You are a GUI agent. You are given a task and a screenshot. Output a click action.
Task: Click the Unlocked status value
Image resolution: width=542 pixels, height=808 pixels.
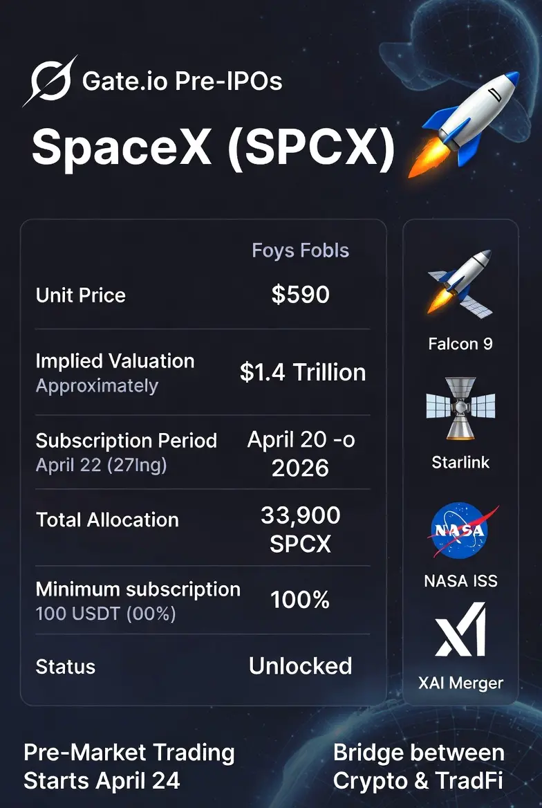coord(300,666)
